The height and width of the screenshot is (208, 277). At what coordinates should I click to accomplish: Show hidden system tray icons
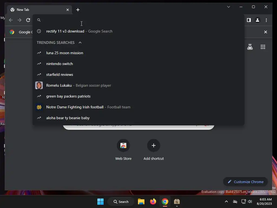(x=226, y=201)
